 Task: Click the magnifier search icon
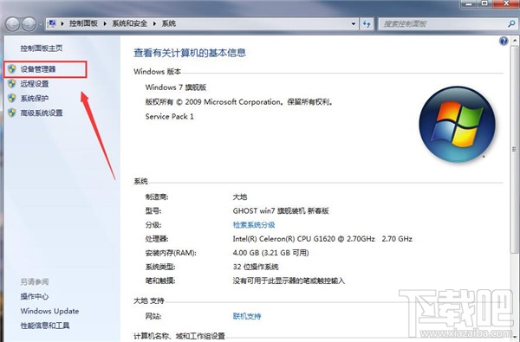(511, 23)
